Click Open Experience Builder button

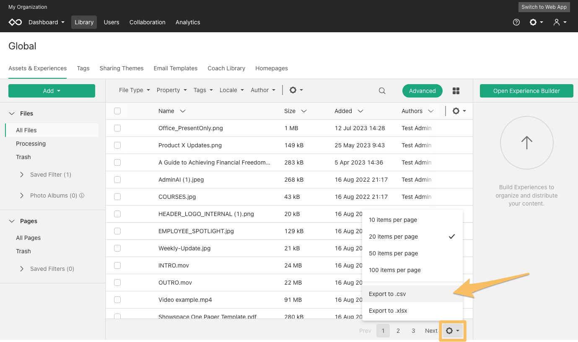click(x=526, y=91)
